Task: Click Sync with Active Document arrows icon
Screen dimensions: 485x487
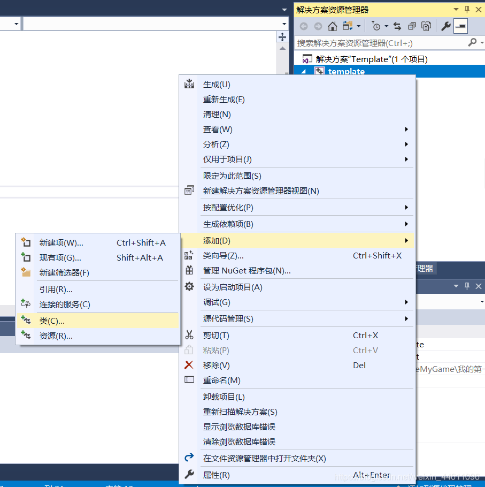Action: pos(397,26)
